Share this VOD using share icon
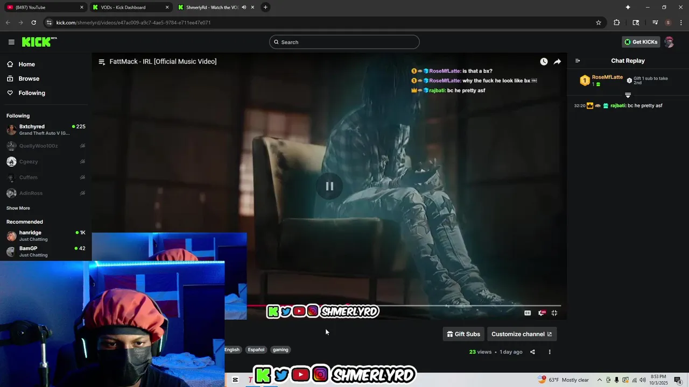This screenshot has width=689, height=387. (532, 352)
